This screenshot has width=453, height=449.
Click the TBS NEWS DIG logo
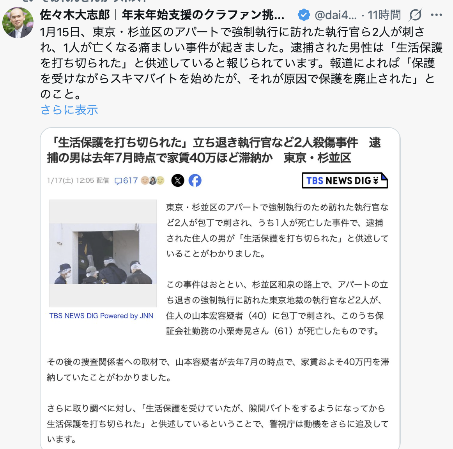345,180
